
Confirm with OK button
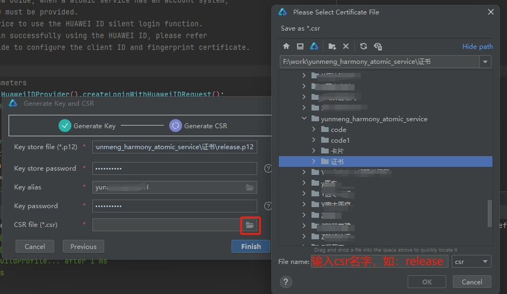427,282
